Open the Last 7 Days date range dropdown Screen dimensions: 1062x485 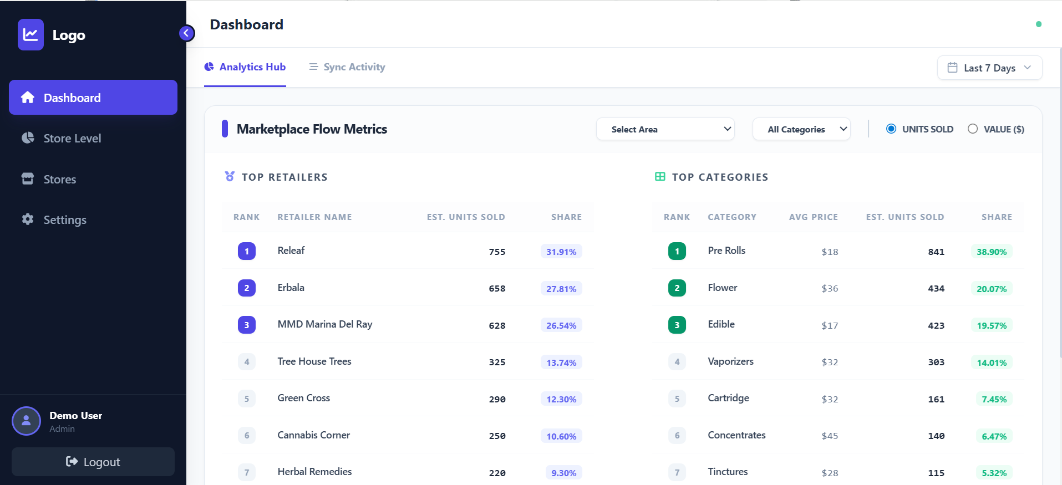tap(989, 68)
